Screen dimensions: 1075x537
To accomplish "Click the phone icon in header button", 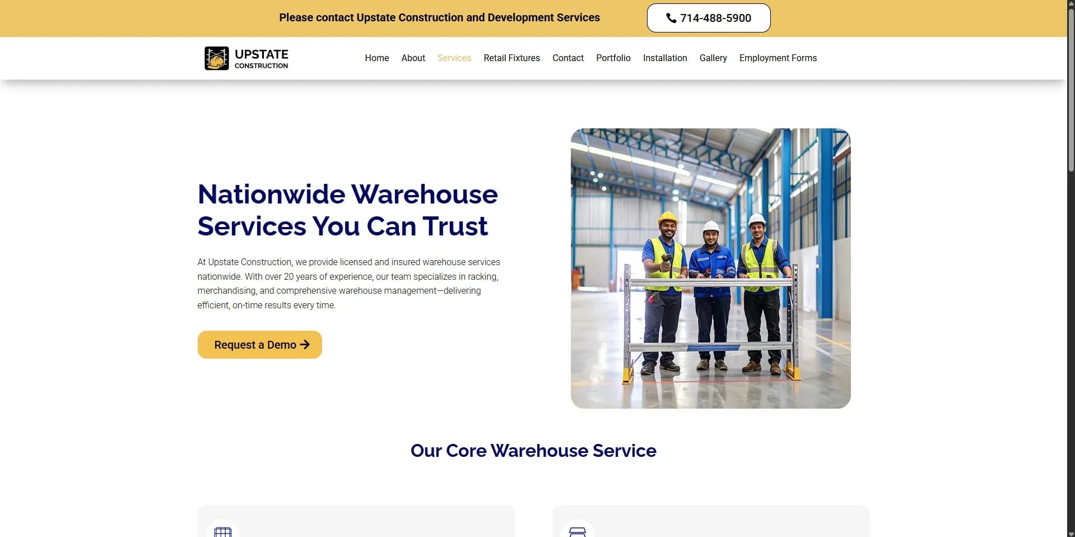I will 671,18.
